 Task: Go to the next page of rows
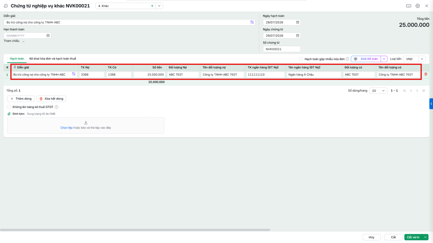click(x=417, y=91)
